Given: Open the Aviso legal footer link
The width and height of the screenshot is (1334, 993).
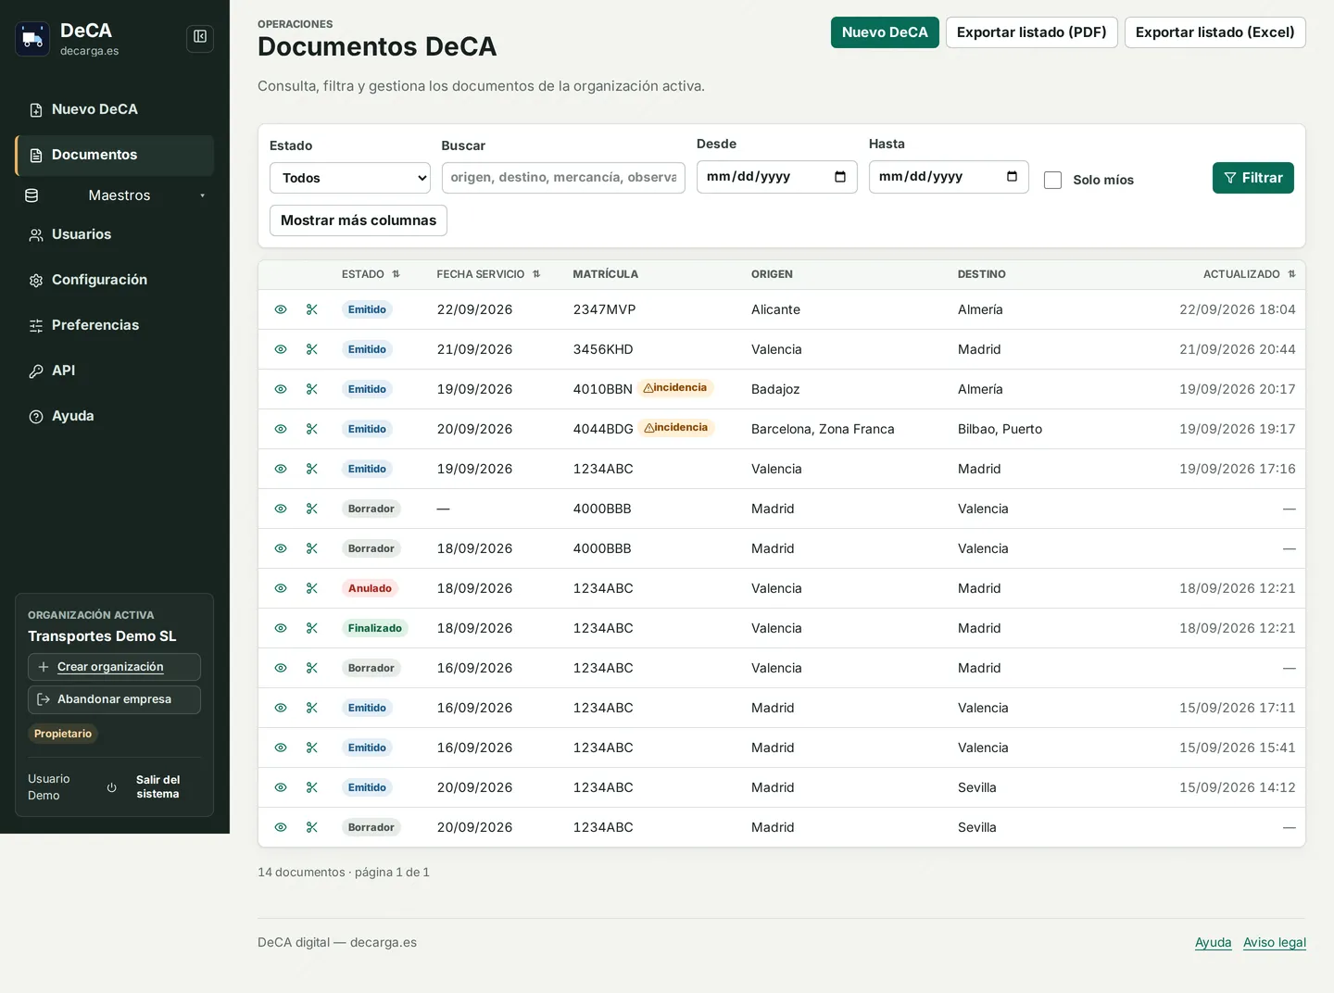Looking at the screenshot, I should 1274,942.
